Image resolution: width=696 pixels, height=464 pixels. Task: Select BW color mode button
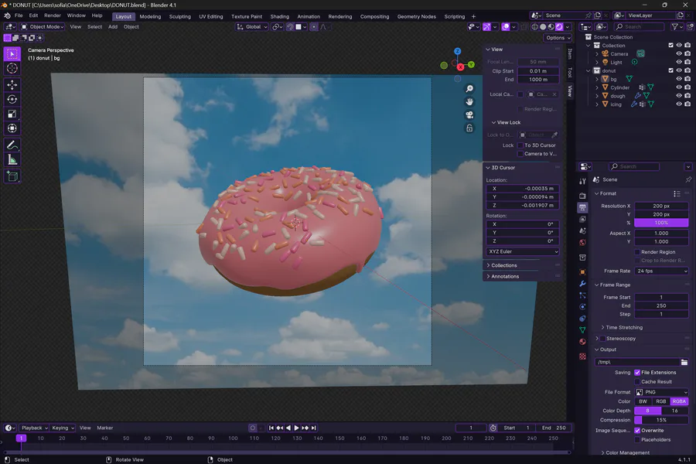[643, 401]
